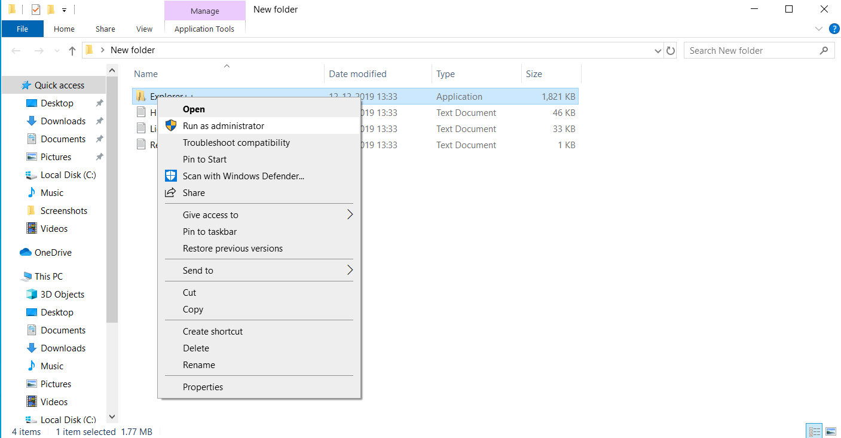Click the Windows Defender scan shield icon

(x=171, y=176)
